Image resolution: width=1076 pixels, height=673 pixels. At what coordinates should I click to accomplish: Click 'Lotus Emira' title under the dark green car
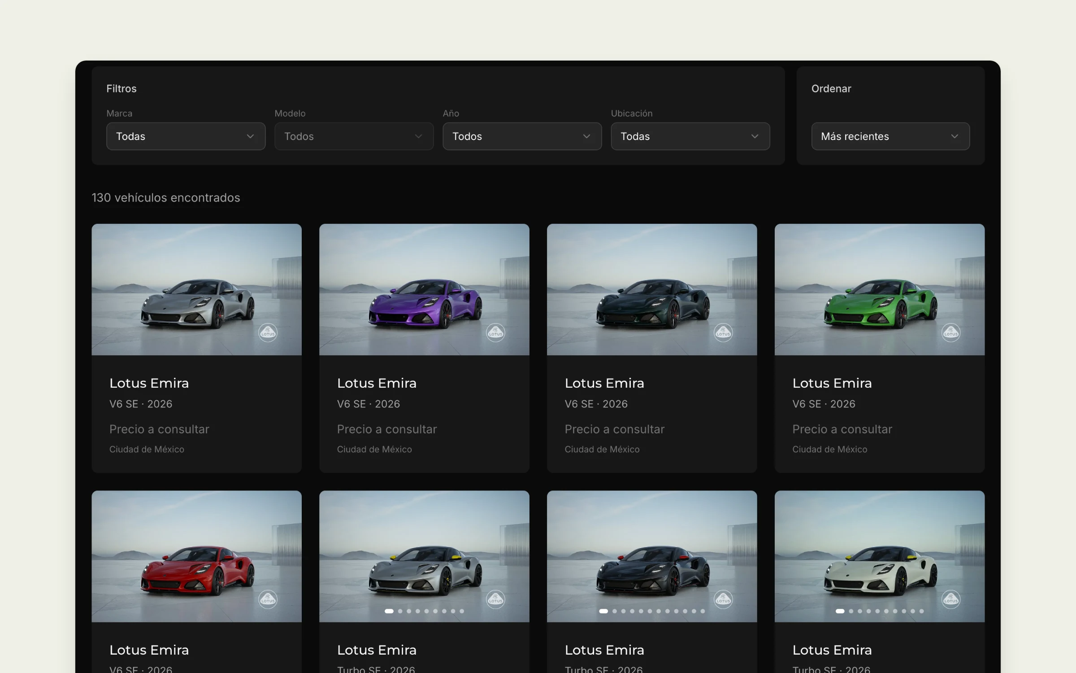(605, 383)
